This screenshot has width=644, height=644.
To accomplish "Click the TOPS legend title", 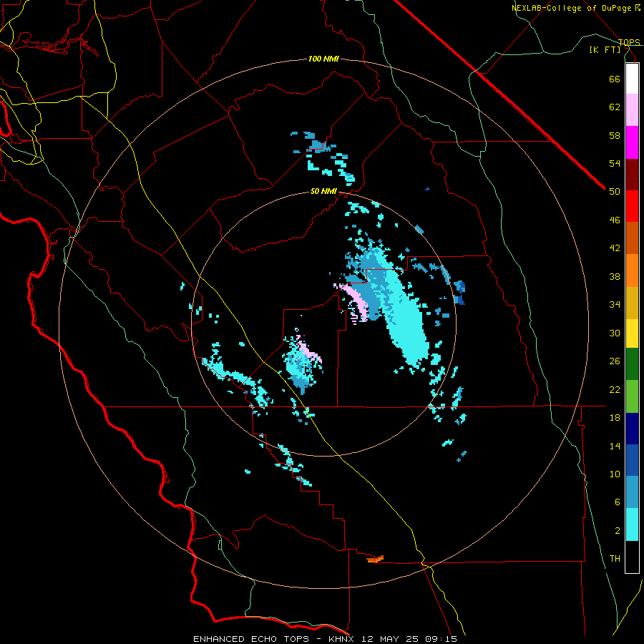I will [629, 42].
